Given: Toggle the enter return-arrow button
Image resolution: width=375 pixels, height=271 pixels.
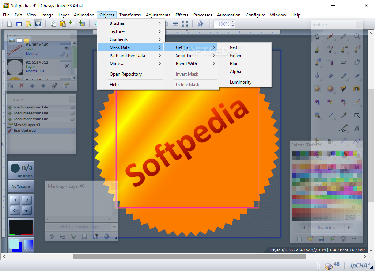Looking at the screenshot, I should (x=27, y=210).
